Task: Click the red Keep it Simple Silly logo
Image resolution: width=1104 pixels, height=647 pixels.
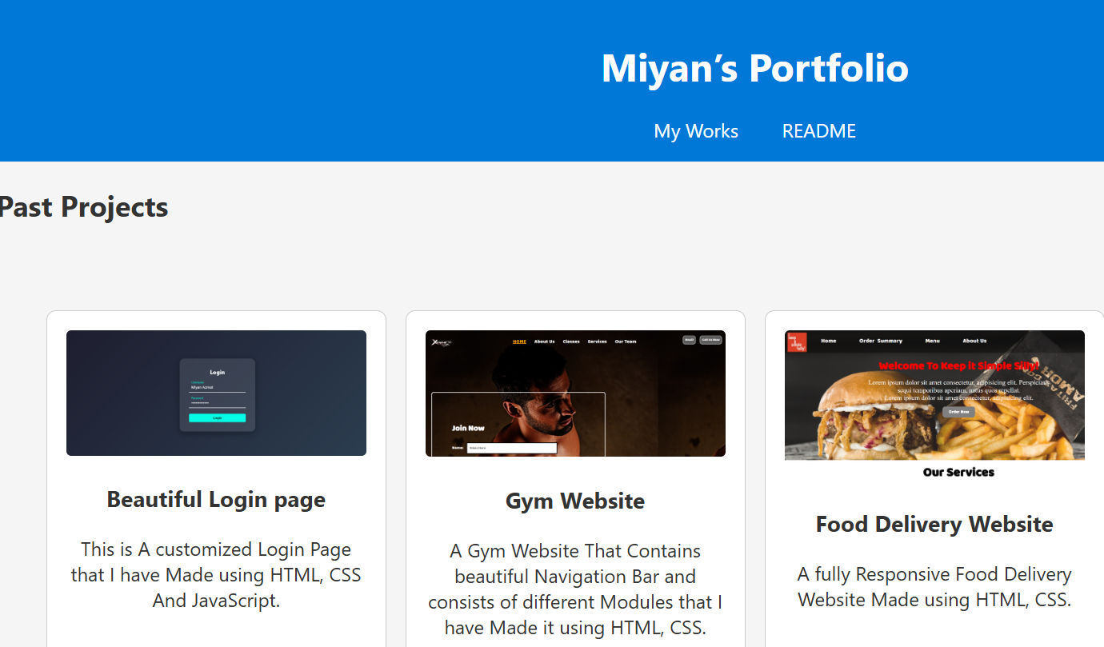Action: tap(797, 341)
